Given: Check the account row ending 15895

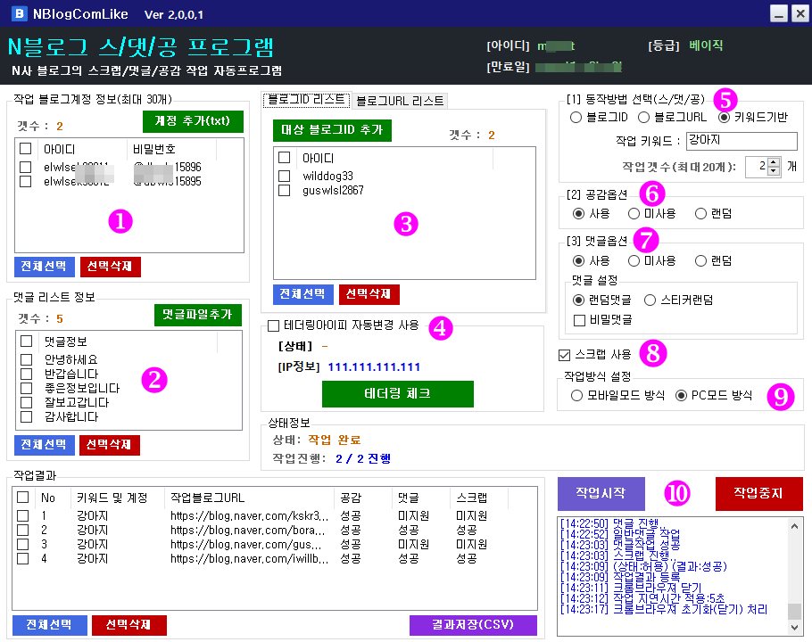Looking at the screenshot, I should [x=25, y=182].
